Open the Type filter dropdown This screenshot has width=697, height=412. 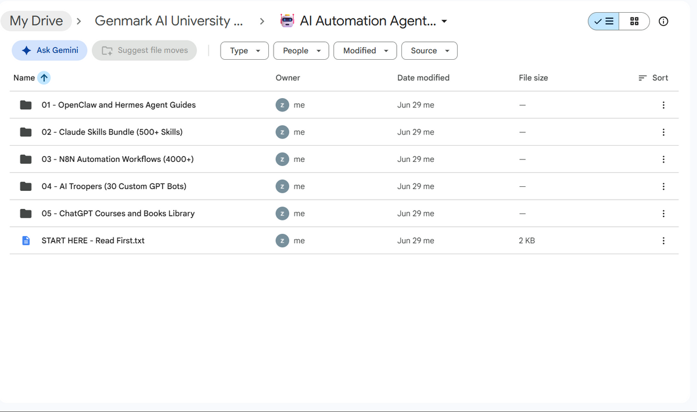[x=245, y=50]
